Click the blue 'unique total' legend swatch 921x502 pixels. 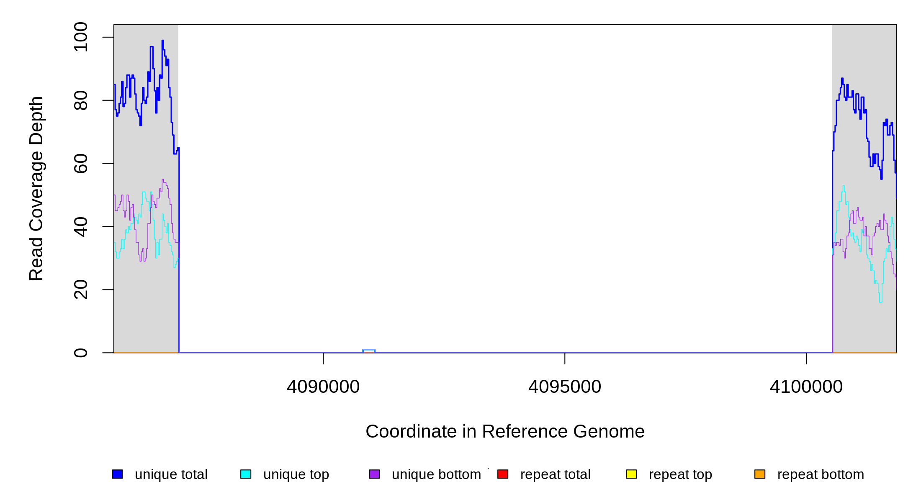(x=117, y=474)
